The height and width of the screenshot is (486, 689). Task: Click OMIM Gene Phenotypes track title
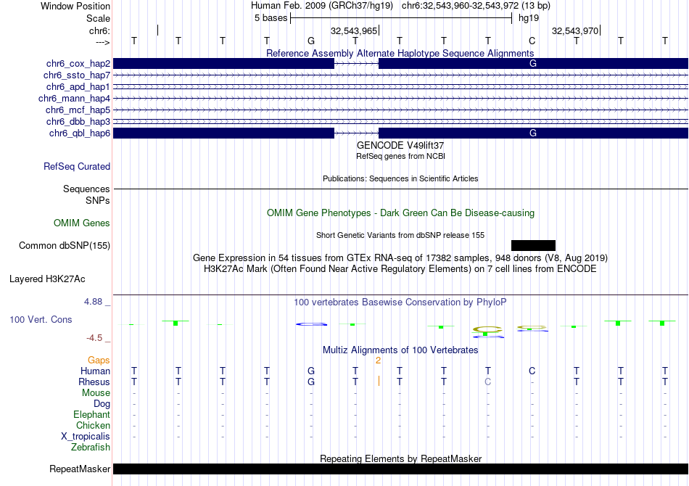click(400, 213)
